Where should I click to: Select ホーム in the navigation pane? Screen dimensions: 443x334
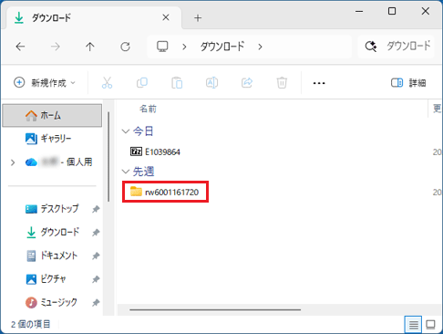click(52, 115)
